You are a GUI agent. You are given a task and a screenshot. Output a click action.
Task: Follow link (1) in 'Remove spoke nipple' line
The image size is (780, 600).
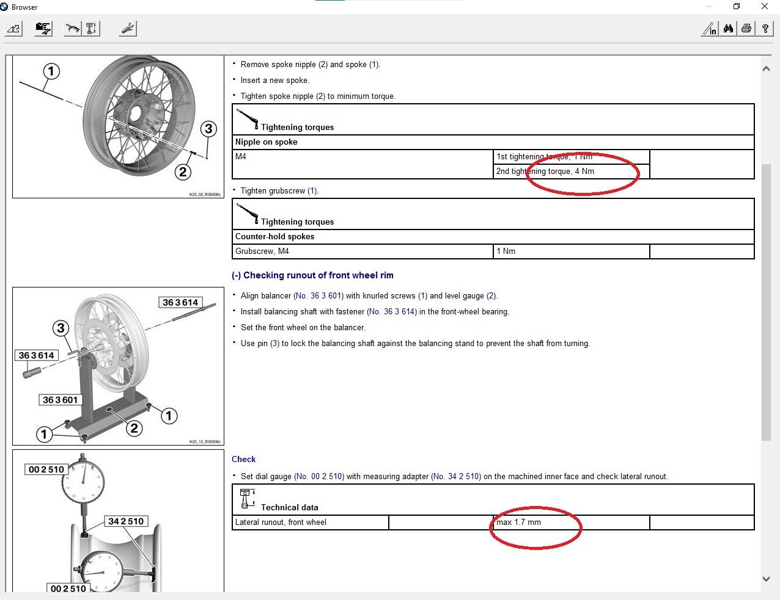(x=374, y=65)
